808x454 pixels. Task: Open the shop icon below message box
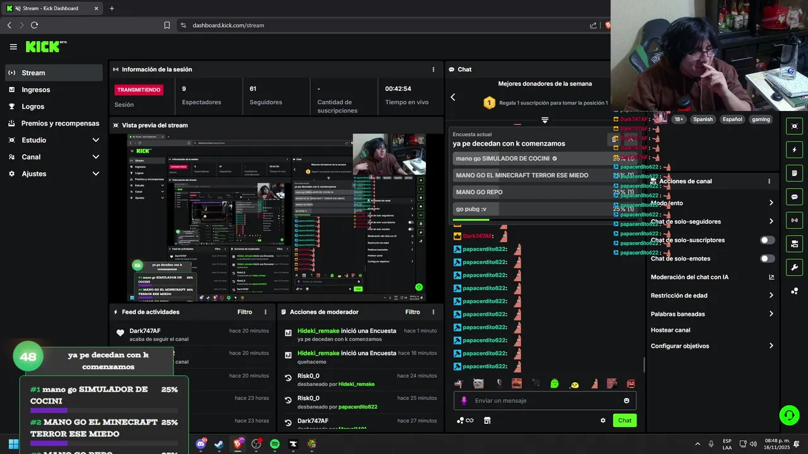[487, 421]
